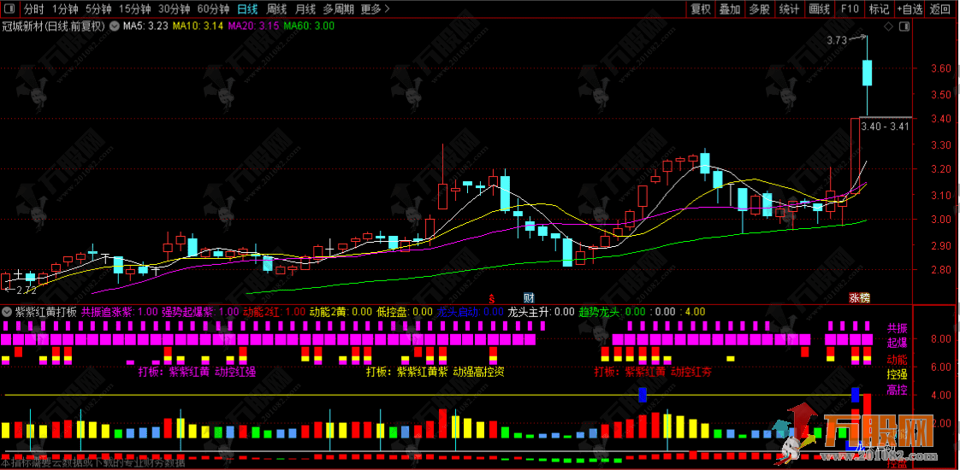Screen dimensions: 960x470
Task: Click the 强势起爆紫: 1.00 value
Action: (200, 312)
